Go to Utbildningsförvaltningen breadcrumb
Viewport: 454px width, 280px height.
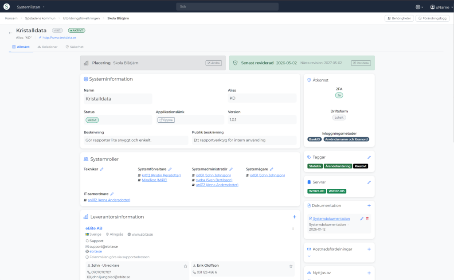coord(82,18)
